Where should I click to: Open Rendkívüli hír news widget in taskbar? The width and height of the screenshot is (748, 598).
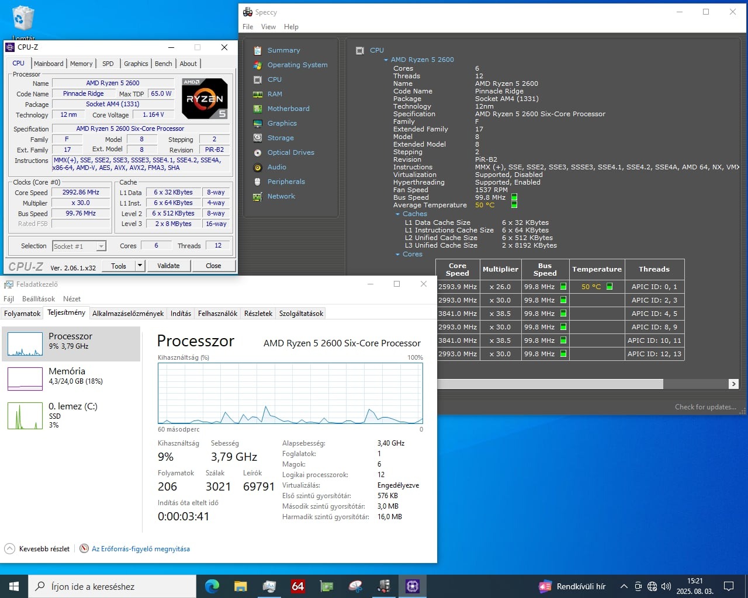(572, 586)
